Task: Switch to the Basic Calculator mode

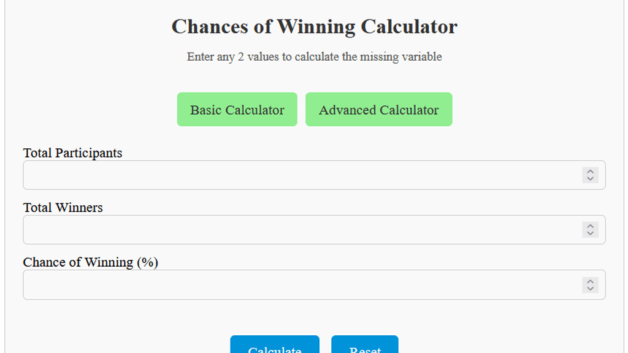Action: [237, 109]
